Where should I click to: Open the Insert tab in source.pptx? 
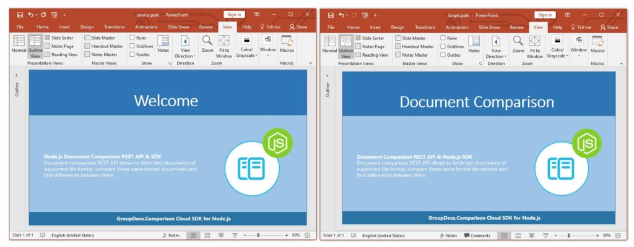point(64,27)
